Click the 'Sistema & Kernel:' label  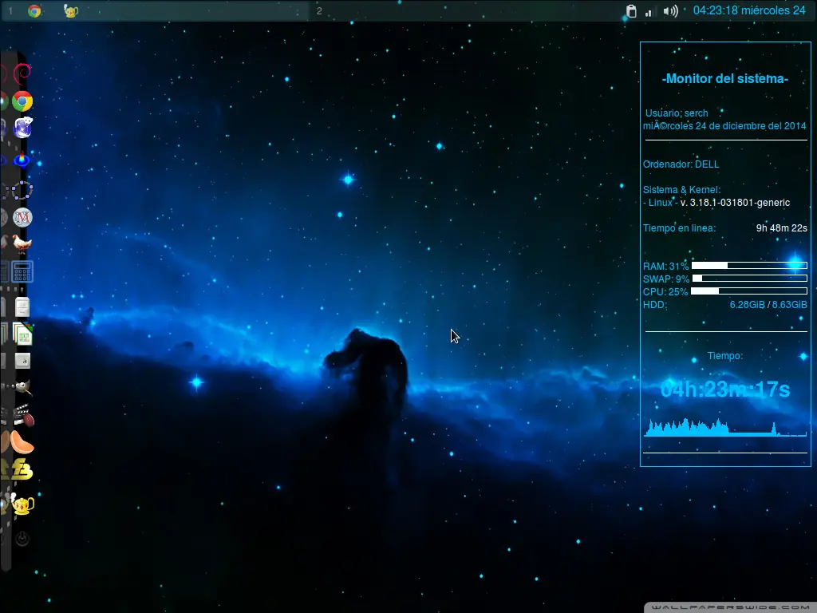pos(681,190)
